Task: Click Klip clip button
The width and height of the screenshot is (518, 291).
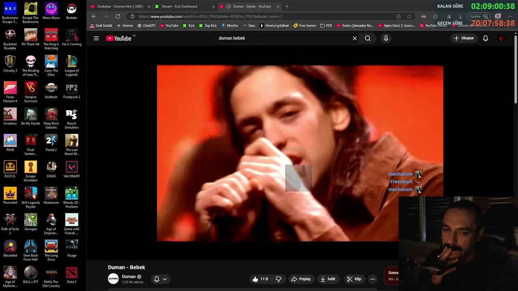Action: pyautogui.click(x=354, y=279)
